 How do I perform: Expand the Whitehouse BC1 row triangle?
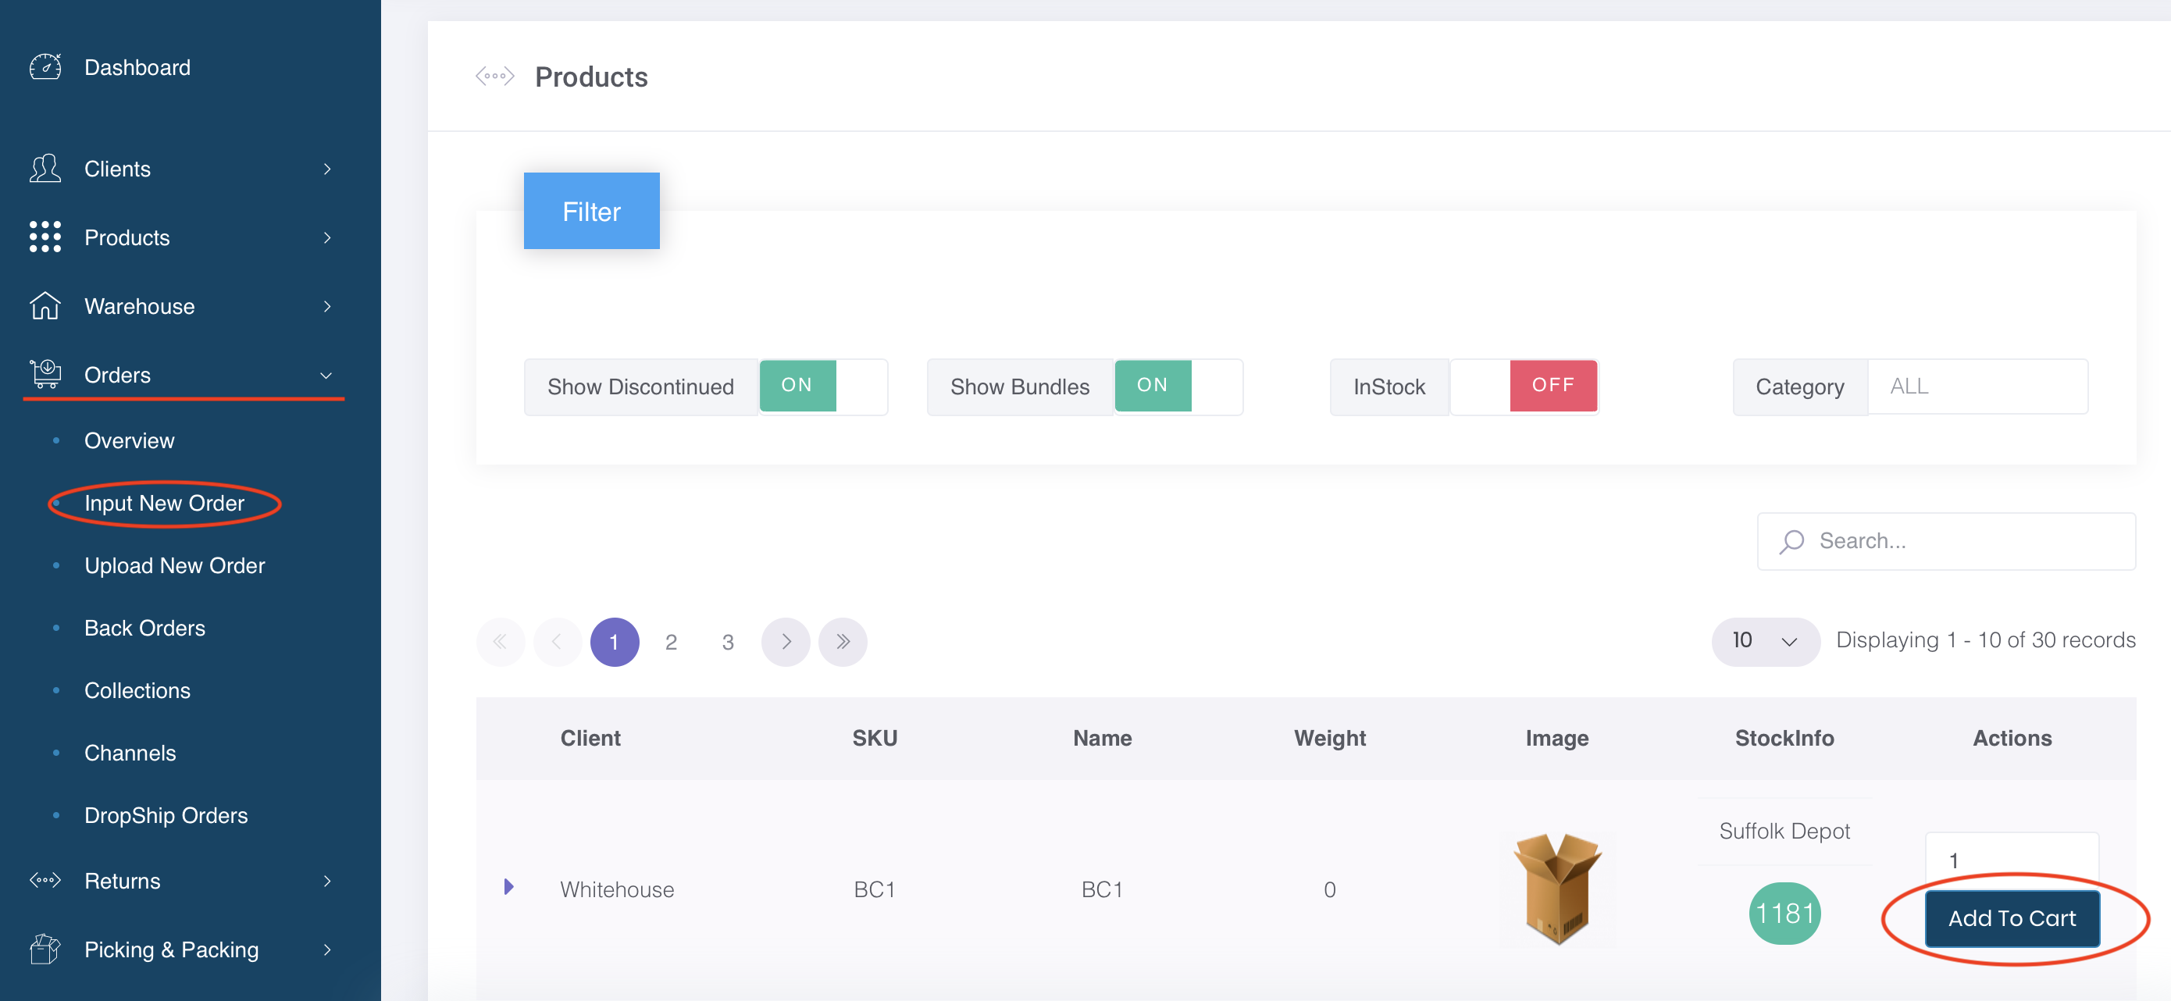coord(508,886)
